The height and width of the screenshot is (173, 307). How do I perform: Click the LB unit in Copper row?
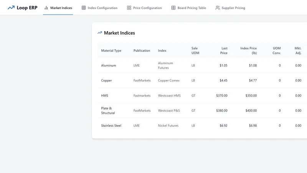tap(193, 80)
